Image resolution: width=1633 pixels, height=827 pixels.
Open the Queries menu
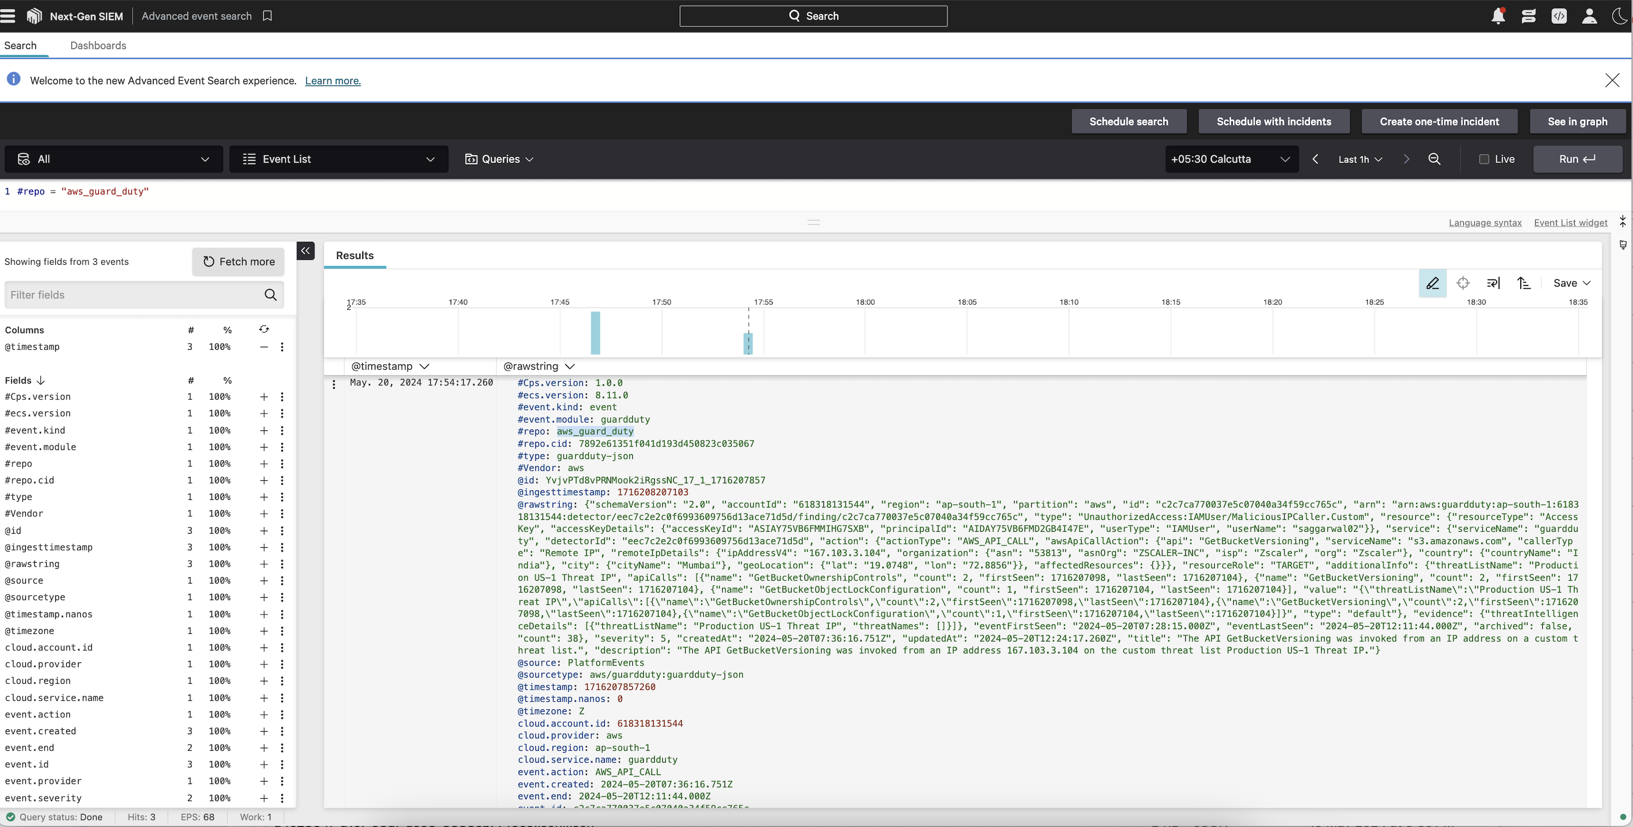point(500,159)
